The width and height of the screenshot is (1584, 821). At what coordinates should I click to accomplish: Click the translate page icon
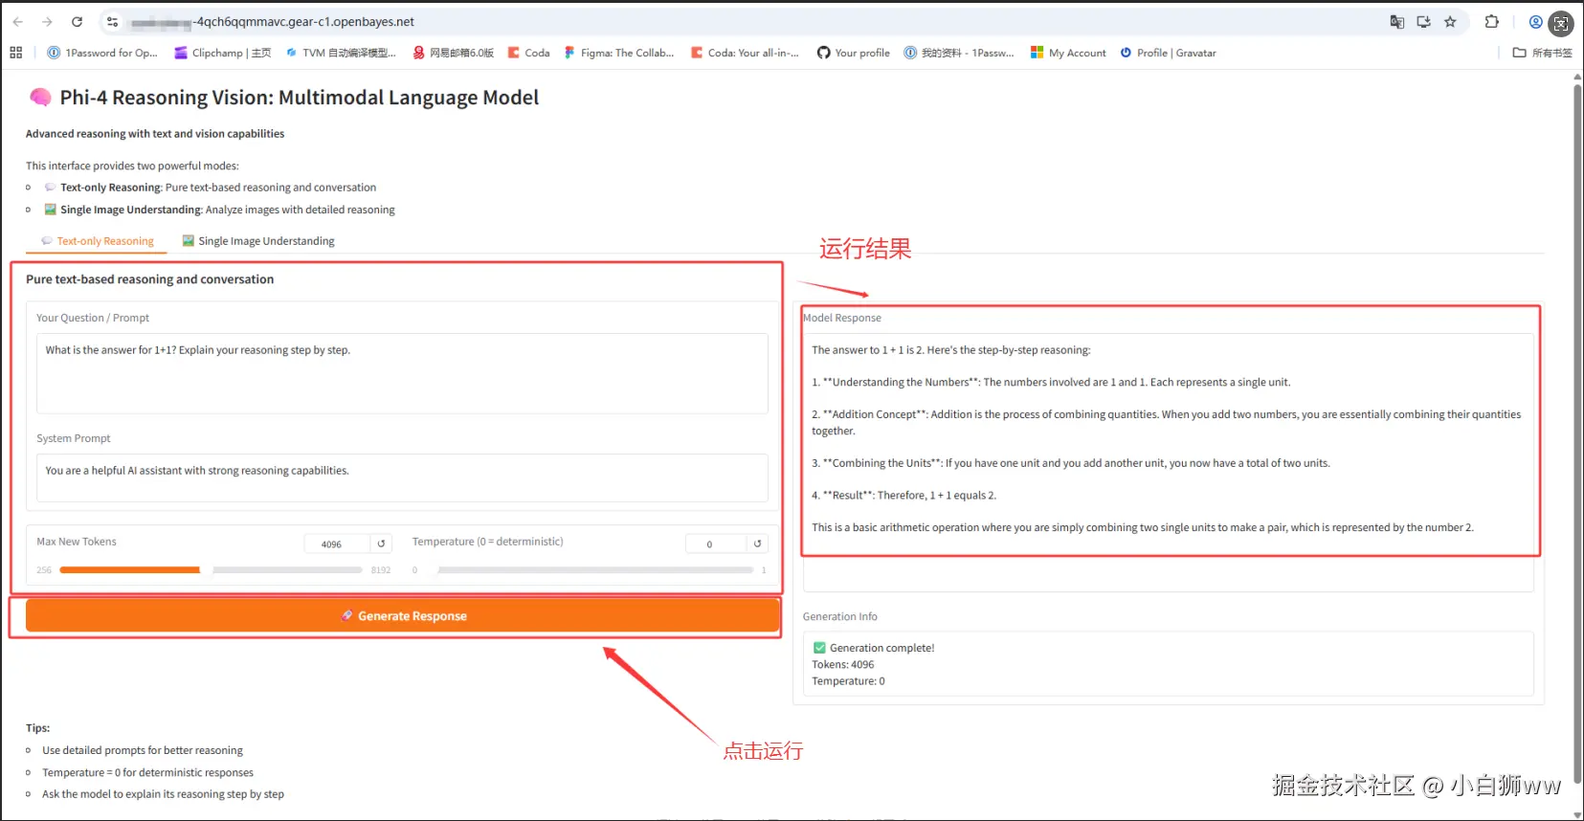(1397, 22)
